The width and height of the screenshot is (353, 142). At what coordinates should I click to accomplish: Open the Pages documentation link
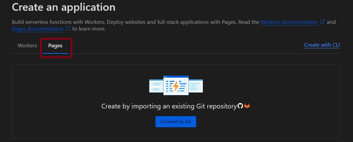click(37, 29)
